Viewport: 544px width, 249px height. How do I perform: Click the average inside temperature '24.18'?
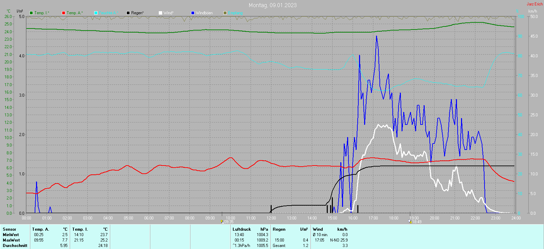(103, 246)
